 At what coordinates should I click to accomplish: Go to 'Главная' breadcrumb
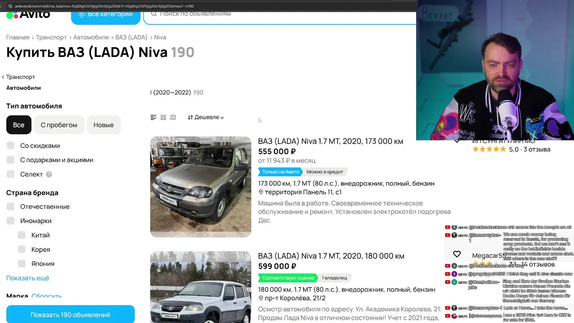coord(17,37)
